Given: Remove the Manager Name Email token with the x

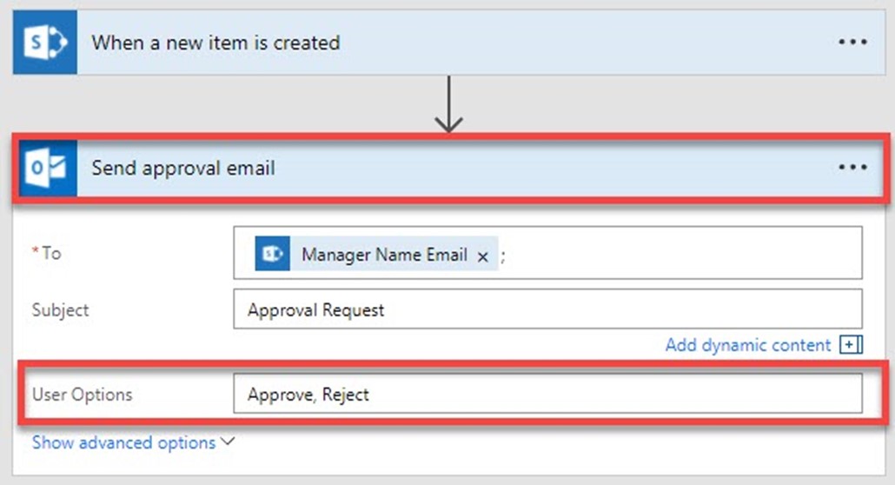Looking at the screenshot, I should tap(483, 256).
